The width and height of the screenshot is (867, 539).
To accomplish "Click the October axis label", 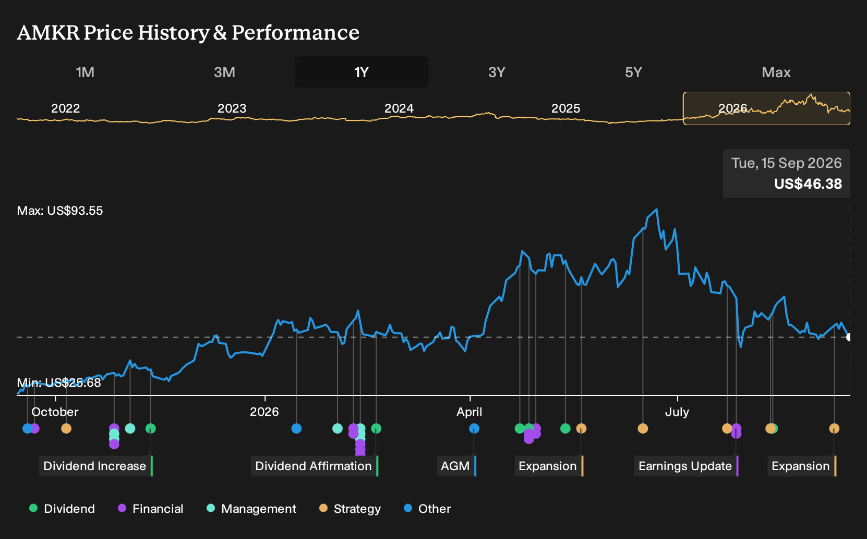I will pos(55,412).
